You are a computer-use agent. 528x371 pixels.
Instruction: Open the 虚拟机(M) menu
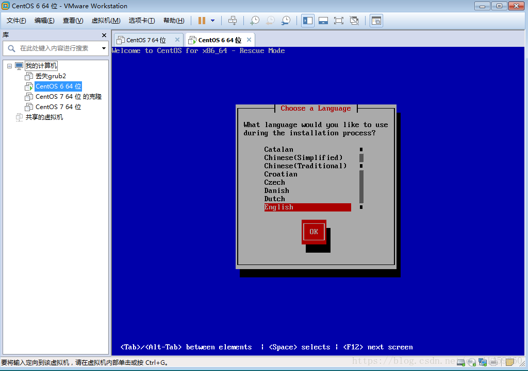[106, 21]
